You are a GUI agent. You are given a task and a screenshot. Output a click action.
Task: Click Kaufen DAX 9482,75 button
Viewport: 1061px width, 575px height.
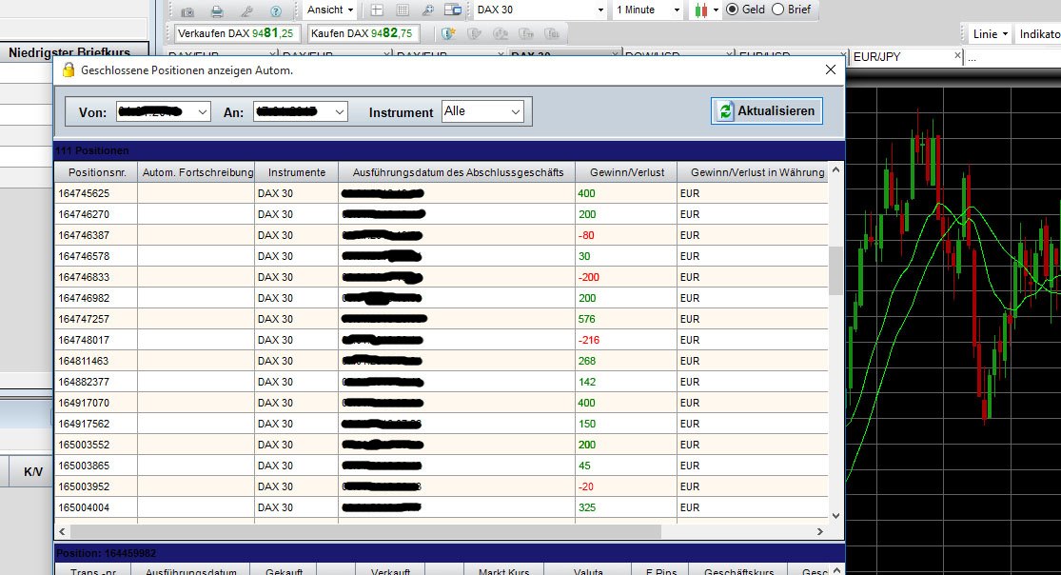click(x=362, y=33)
